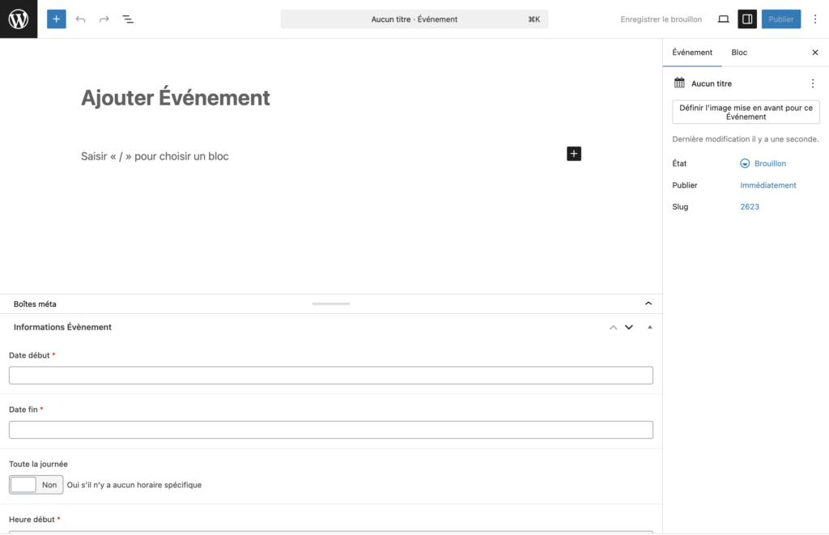Focus the Date début input field
Screen dimensions: 829x535
(331, 376)
